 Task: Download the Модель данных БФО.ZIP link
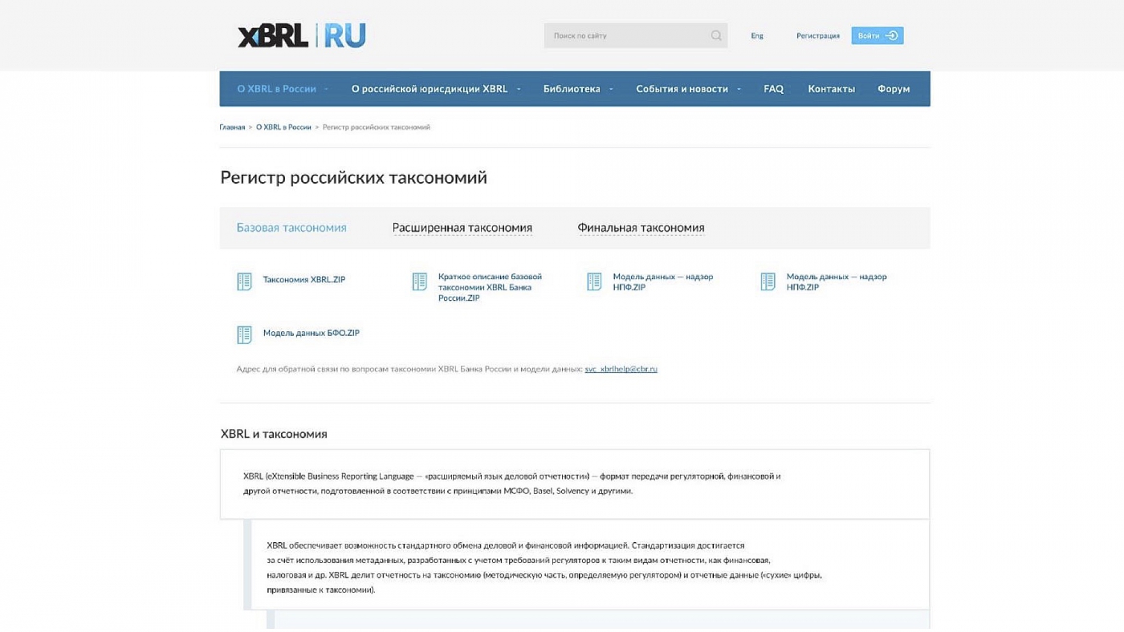click(312, 333)
